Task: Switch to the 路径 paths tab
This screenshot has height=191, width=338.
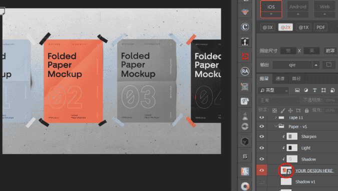Action: click(x=296, y=78)
